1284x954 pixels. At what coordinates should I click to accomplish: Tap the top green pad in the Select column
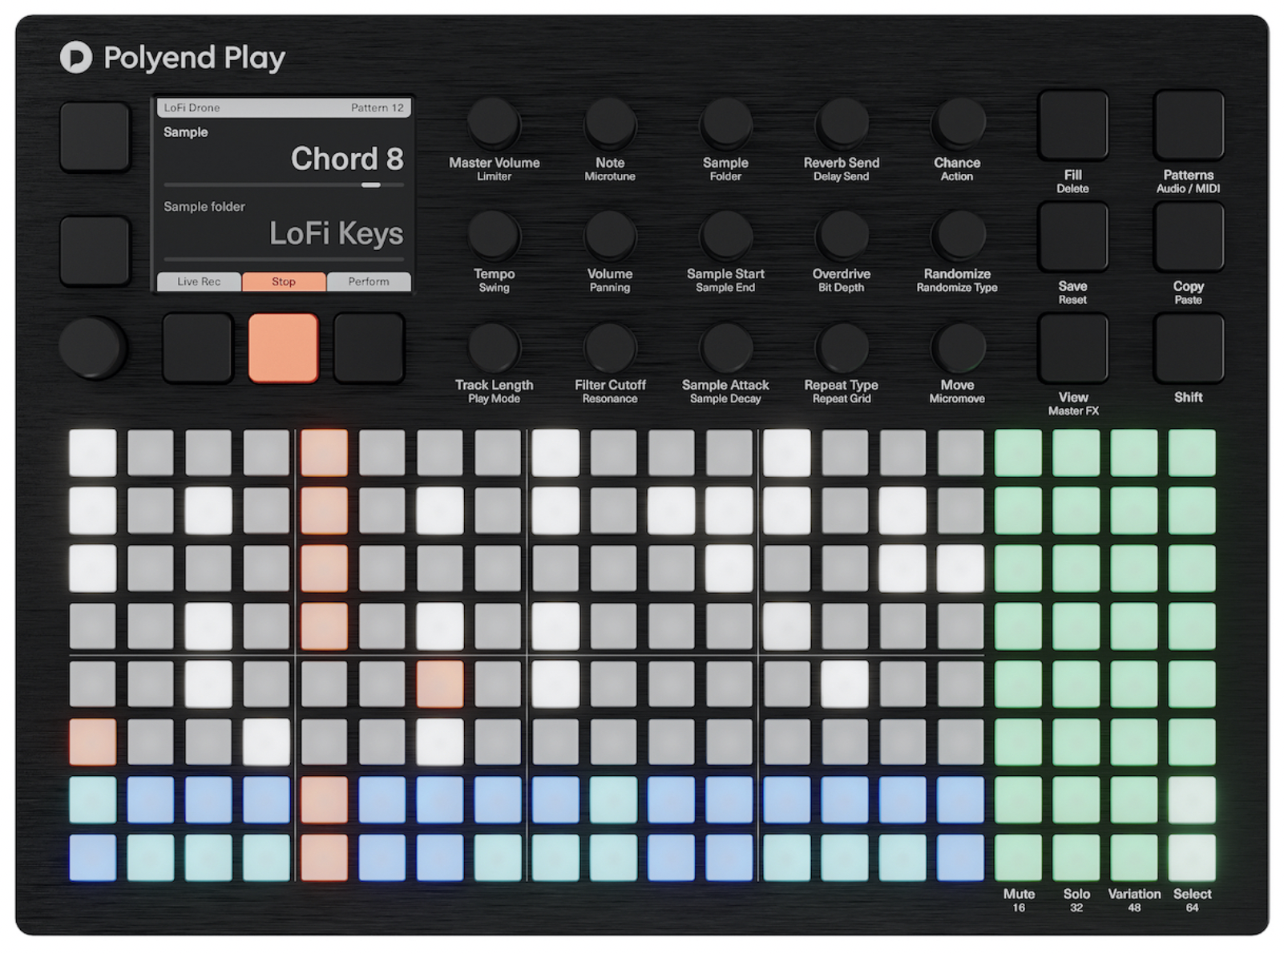(1192, 453)
